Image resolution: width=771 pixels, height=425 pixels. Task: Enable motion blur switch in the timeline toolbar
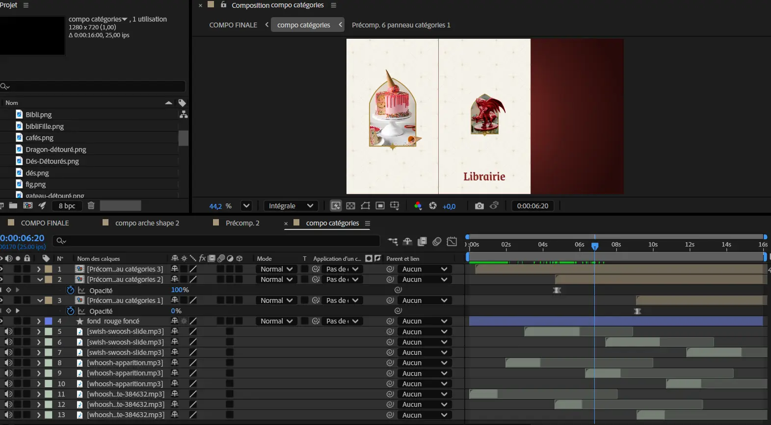(437, 241)
